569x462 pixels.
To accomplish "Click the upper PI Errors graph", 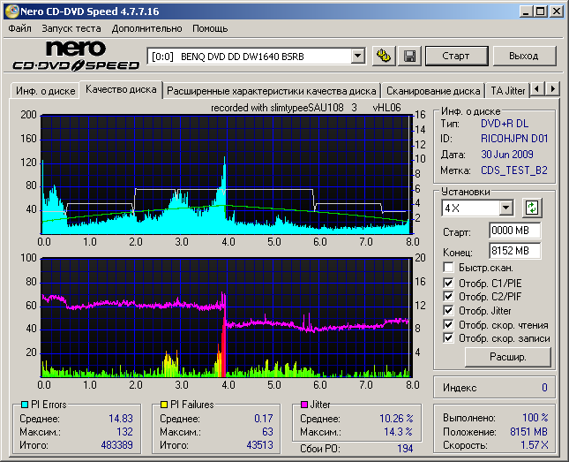I will click(227, 175).
